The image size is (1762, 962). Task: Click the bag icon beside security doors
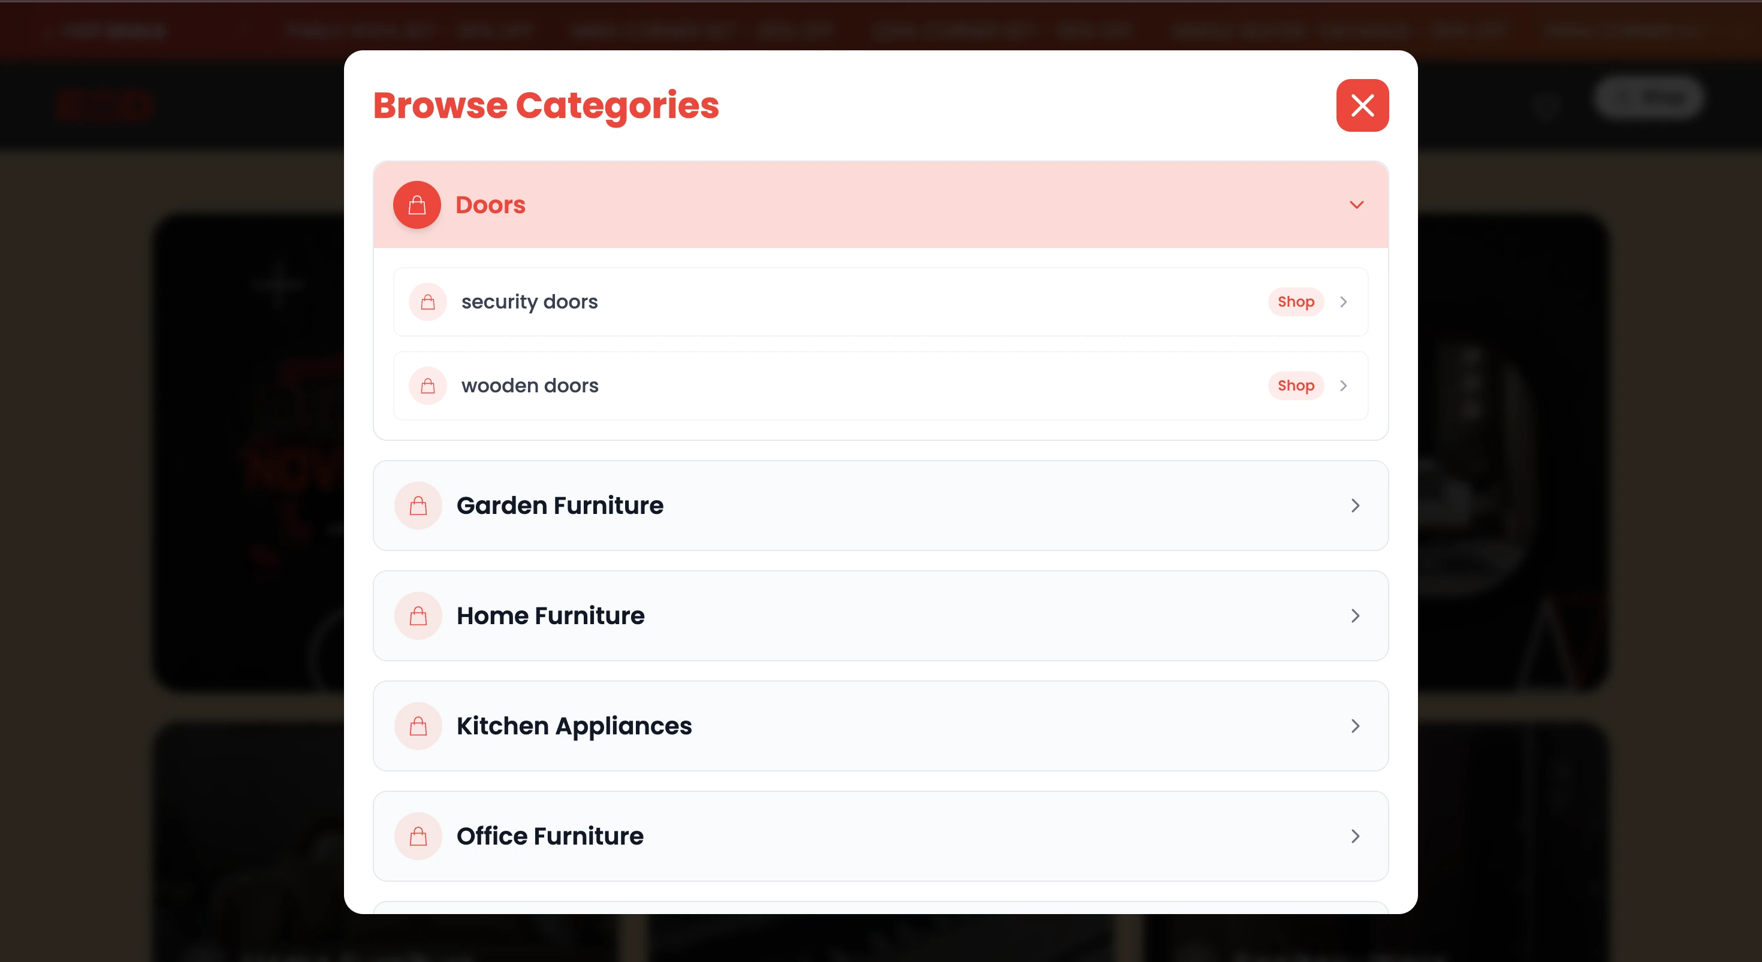(427, 301)
